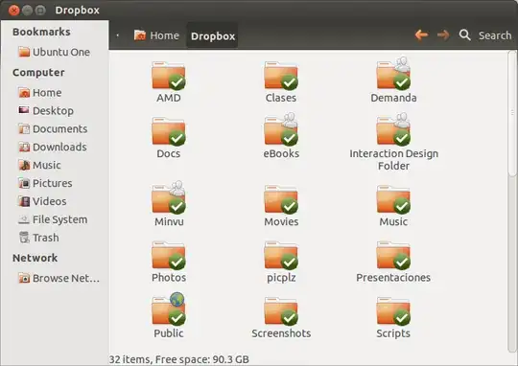
Task: Expand path bar with small left arrow
Action: click(x=118, y=35)
